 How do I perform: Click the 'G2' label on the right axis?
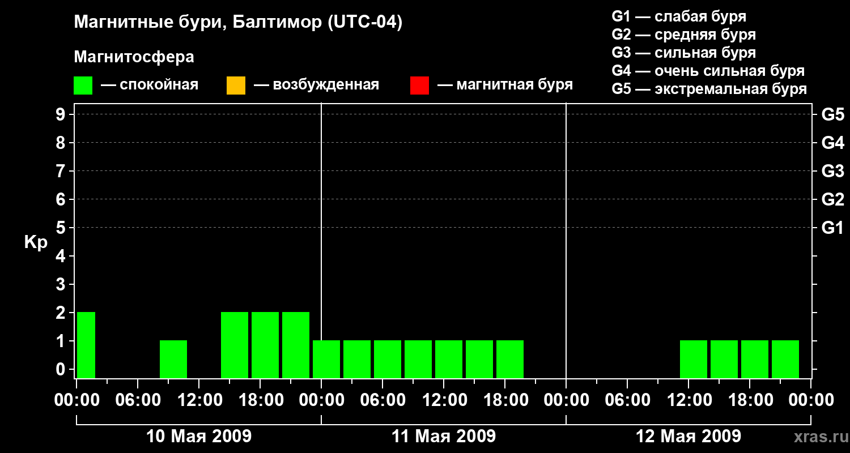[832, 199]
